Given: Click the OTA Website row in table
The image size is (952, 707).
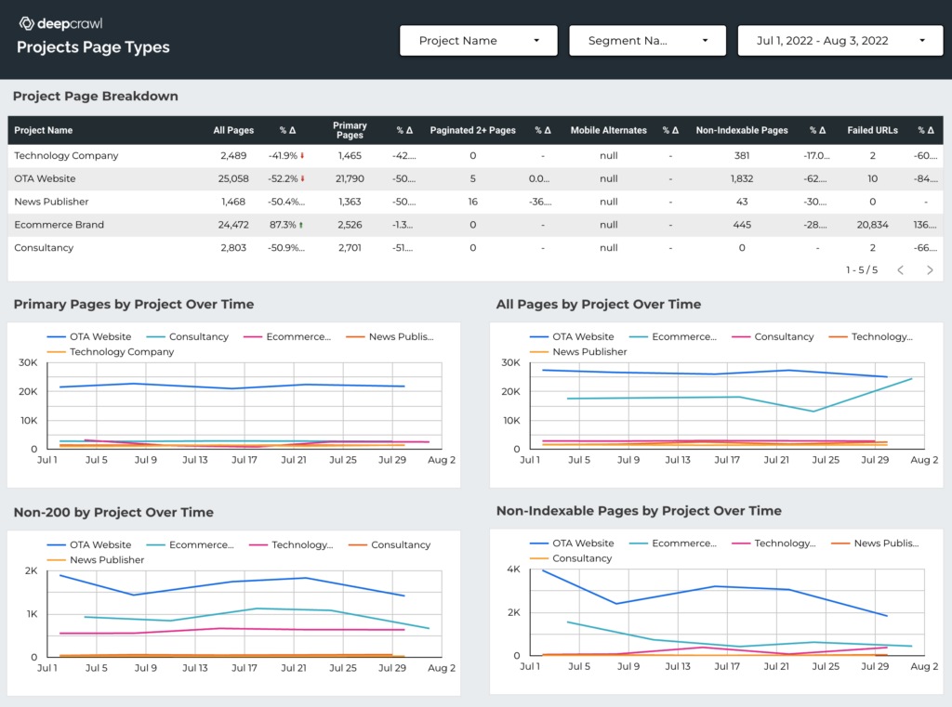Looking at the screenshot, I should tap(45, 178).
